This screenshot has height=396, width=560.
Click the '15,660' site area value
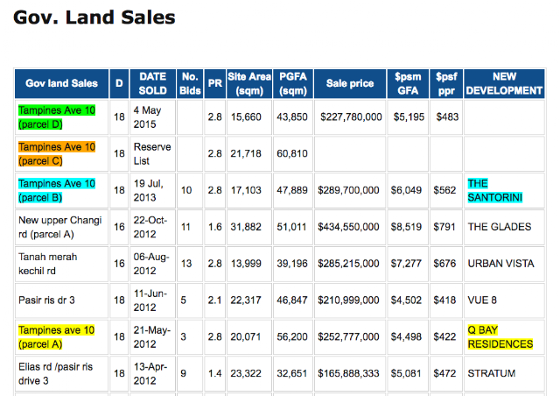(x=246, y=117)
